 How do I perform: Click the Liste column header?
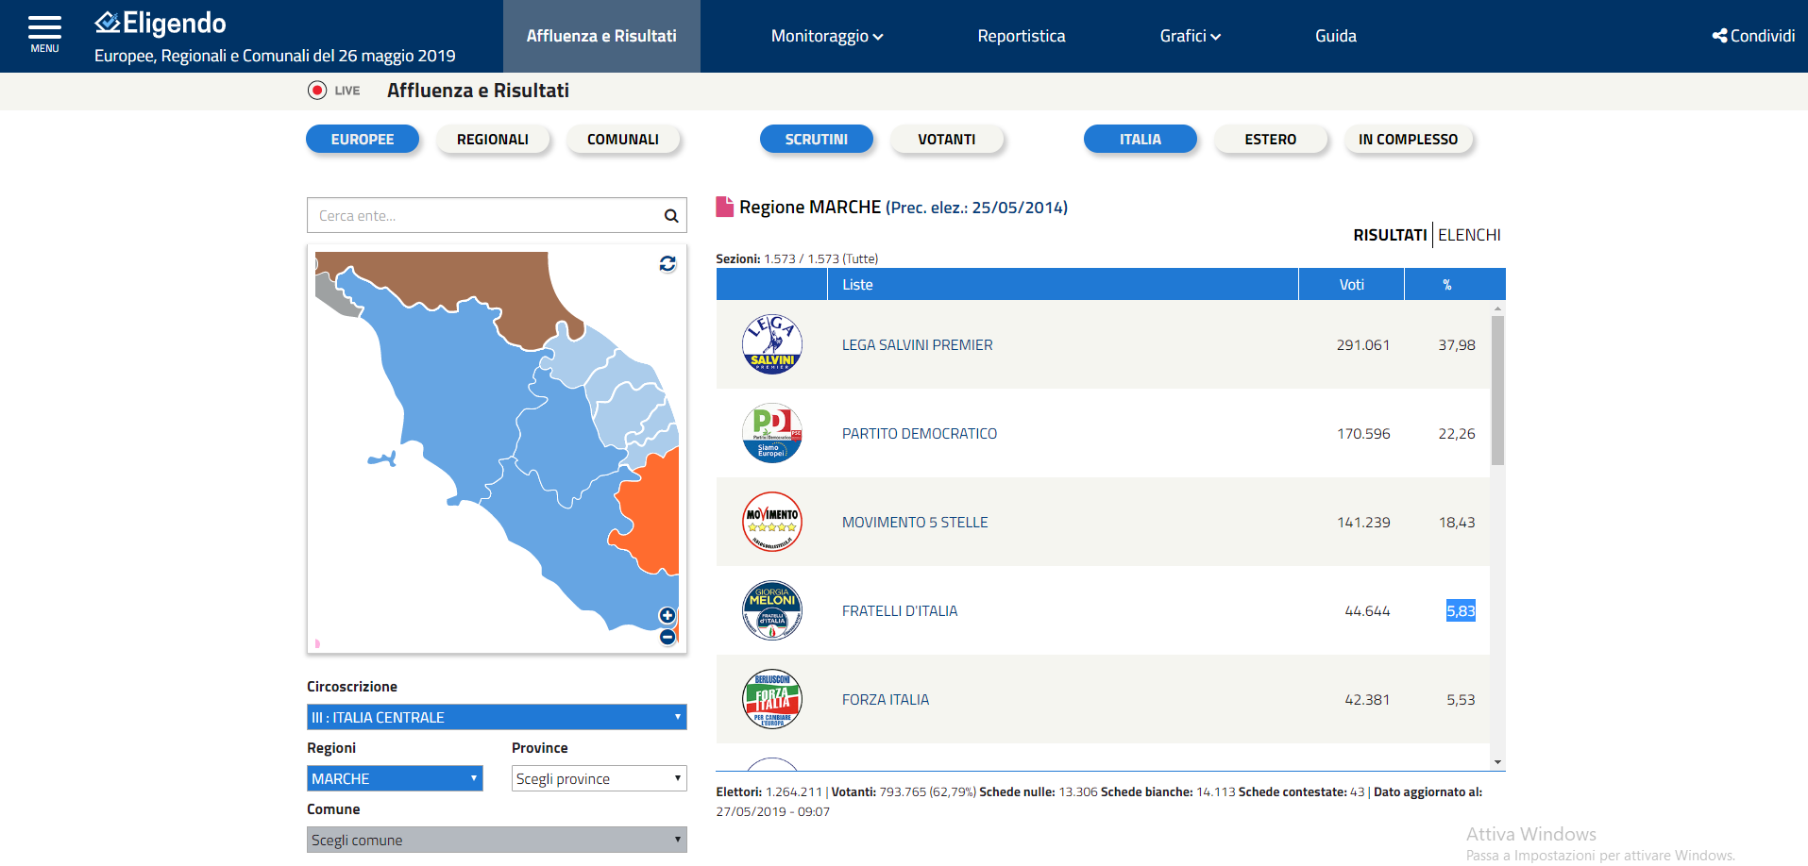coord(1063,284)
